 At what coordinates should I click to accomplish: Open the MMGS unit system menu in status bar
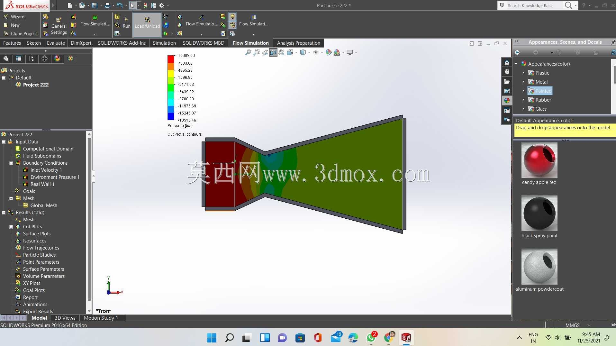pyautogui.click(x=578, y=325)
